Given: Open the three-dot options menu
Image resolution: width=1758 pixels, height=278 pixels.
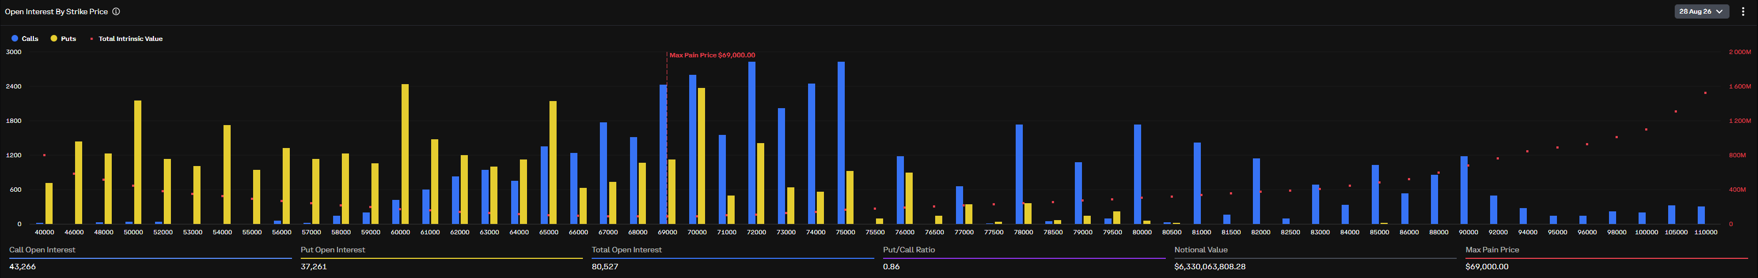Looking at the screenshot, I should tap(1742, 11).
